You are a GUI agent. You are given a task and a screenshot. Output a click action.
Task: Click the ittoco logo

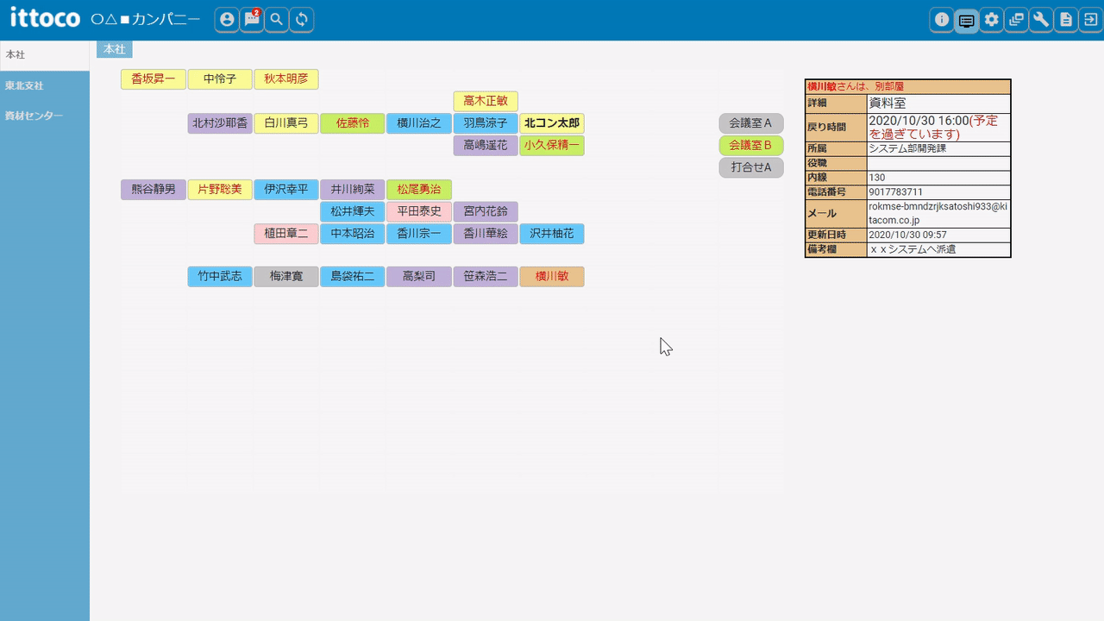pos(45,18)
